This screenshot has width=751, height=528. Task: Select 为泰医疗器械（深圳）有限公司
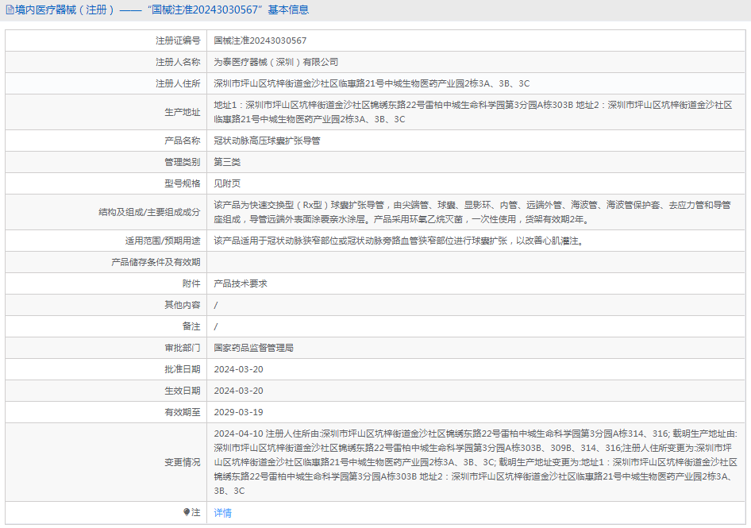276,62
